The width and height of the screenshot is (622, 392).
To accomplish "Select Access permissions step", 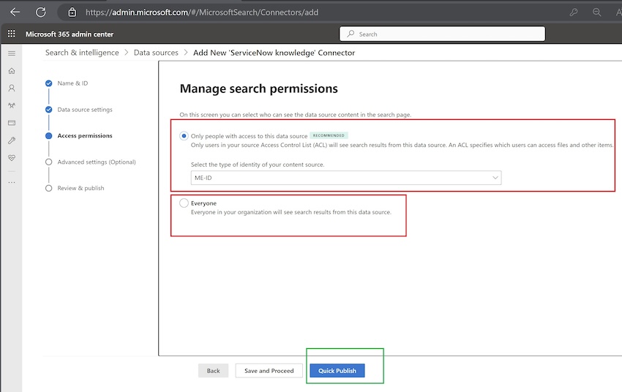I will (85, 135).
